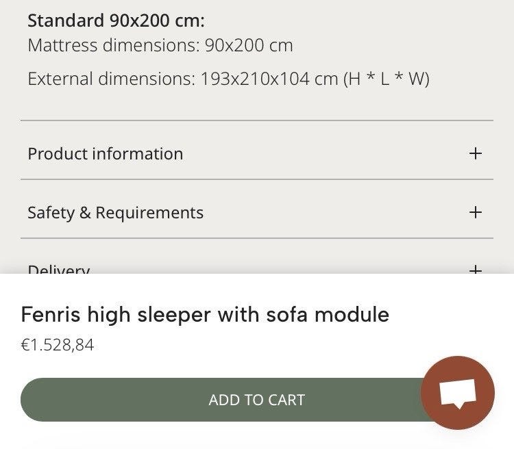Expand the Delivery section label
Image resolution: width=514 pixels, height=449 pixels.
[58, 269]
